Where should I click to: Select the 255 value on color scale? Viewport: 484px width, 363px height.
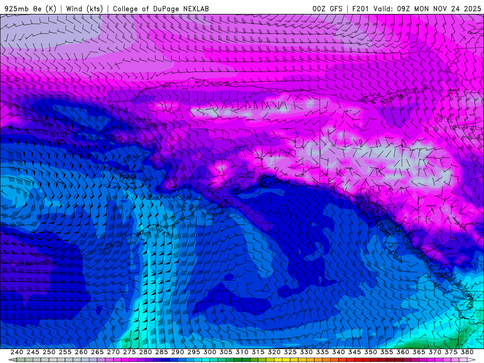65,352
